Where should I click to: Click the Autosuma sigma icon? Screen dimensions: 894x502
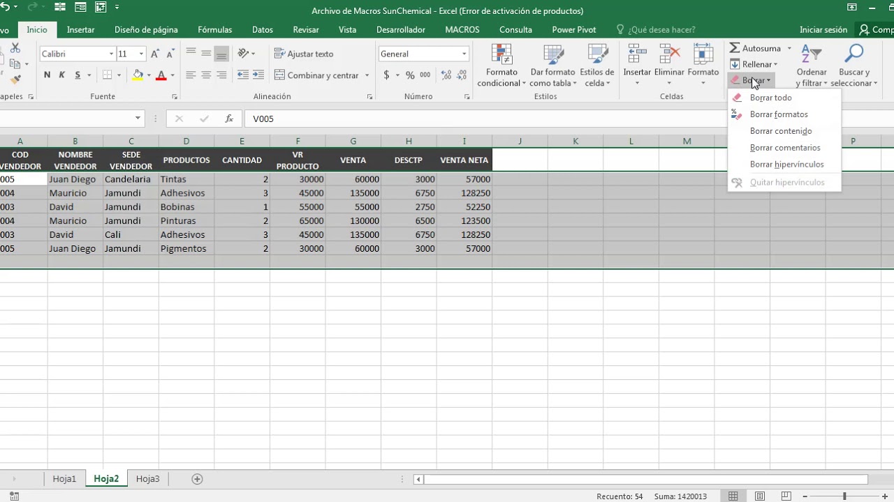pos(735,48)
